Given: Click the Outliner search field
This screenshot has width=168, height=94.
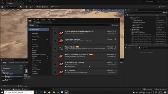Looking at the screenshot, I should (x=144, y=13).
